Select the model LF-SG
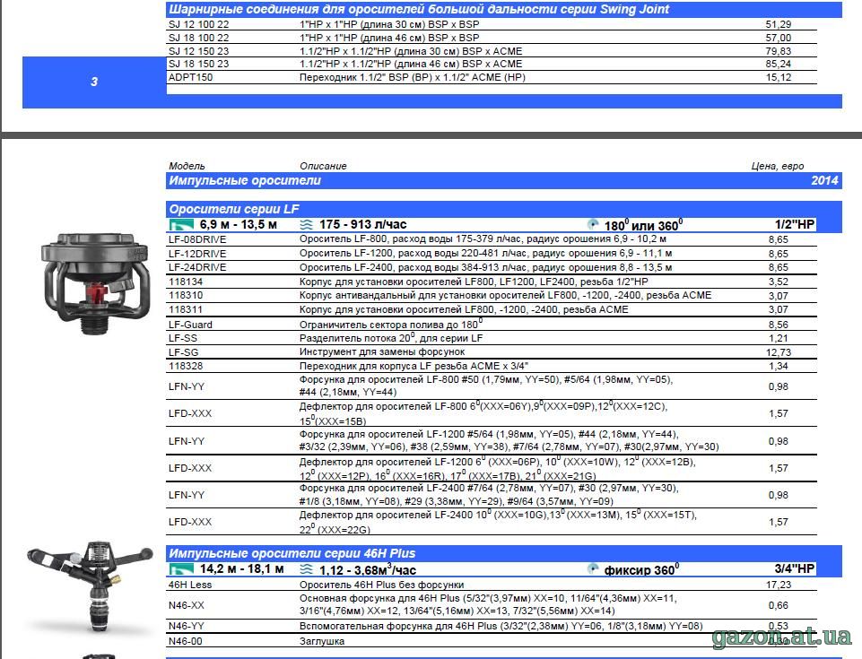The width and height of the screenshot is (862, 659). pyautogui.click(x=183, y=353)
